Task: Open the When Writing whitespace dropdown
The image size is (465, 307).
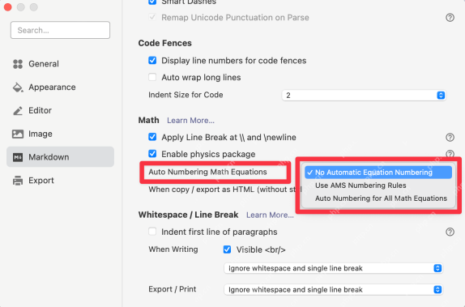Action: 333,268
